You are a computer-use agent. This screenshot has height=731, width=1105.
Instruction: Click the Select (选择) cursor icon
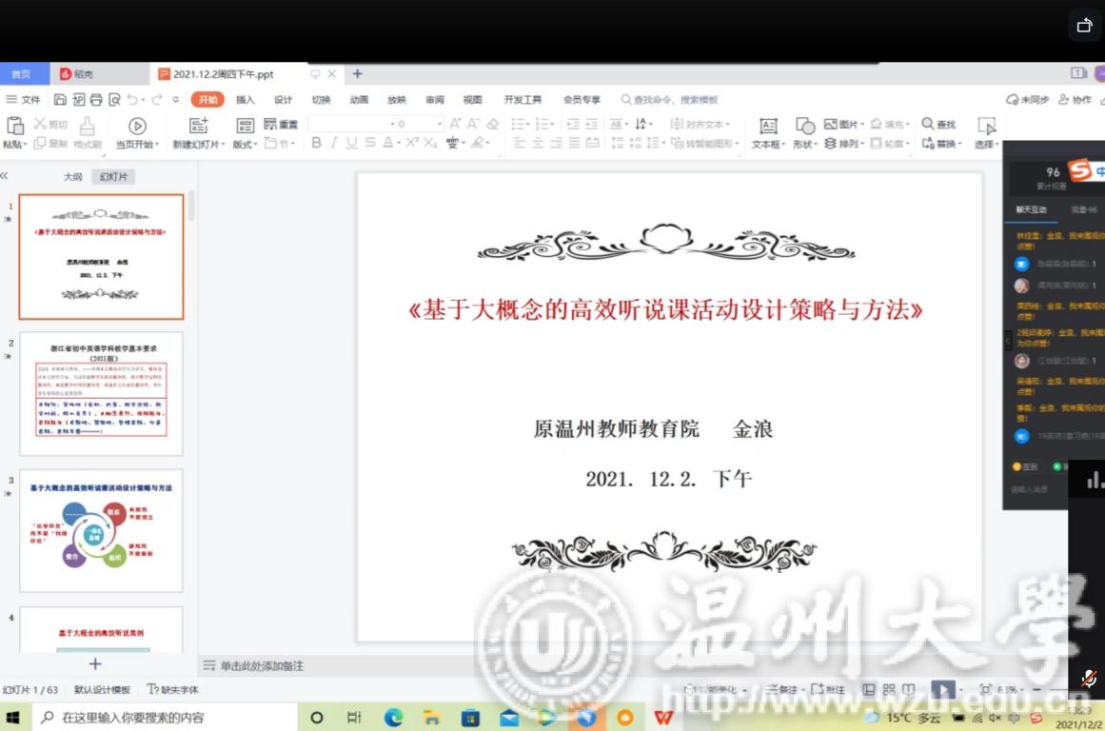coord(987,127)
